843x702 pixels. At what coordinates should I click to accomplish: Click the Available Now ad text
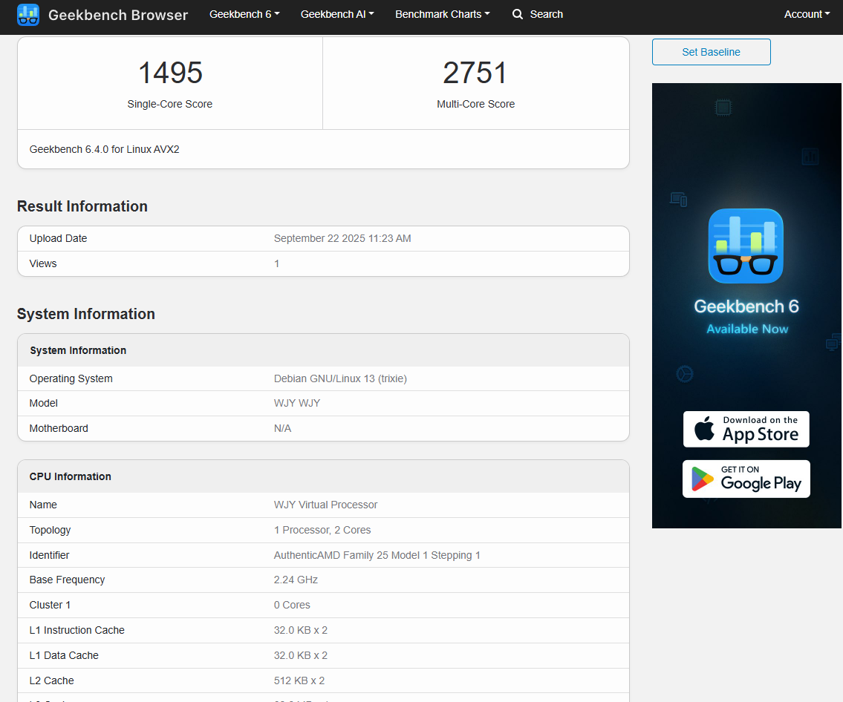click(747, 329)
